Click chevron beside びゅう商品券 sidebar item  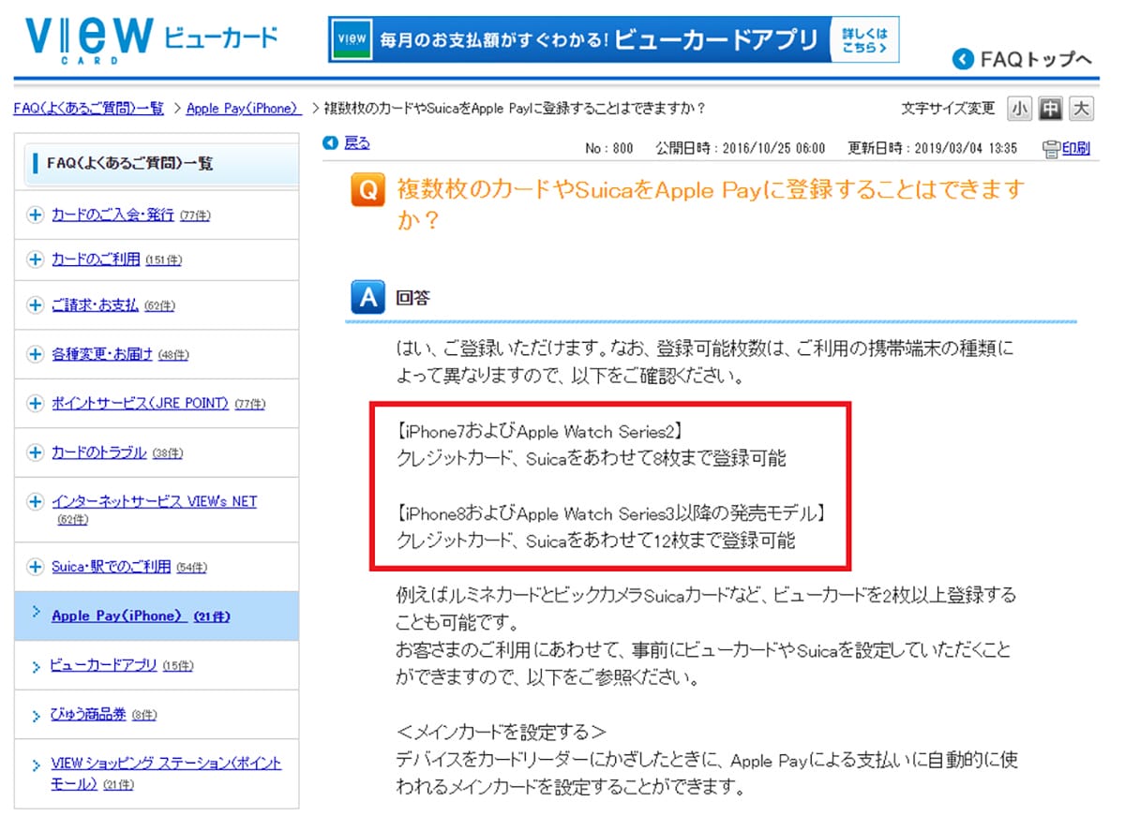coord(36,715)
